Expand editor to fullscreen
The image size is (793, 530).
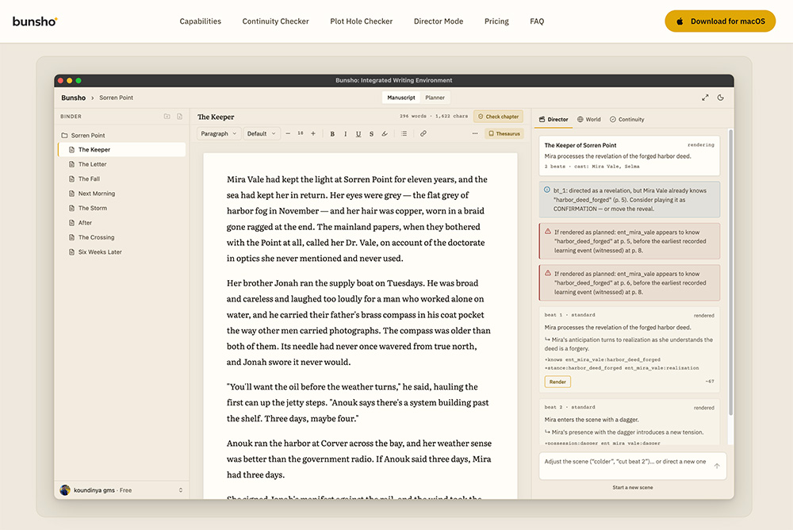point(705,98)
